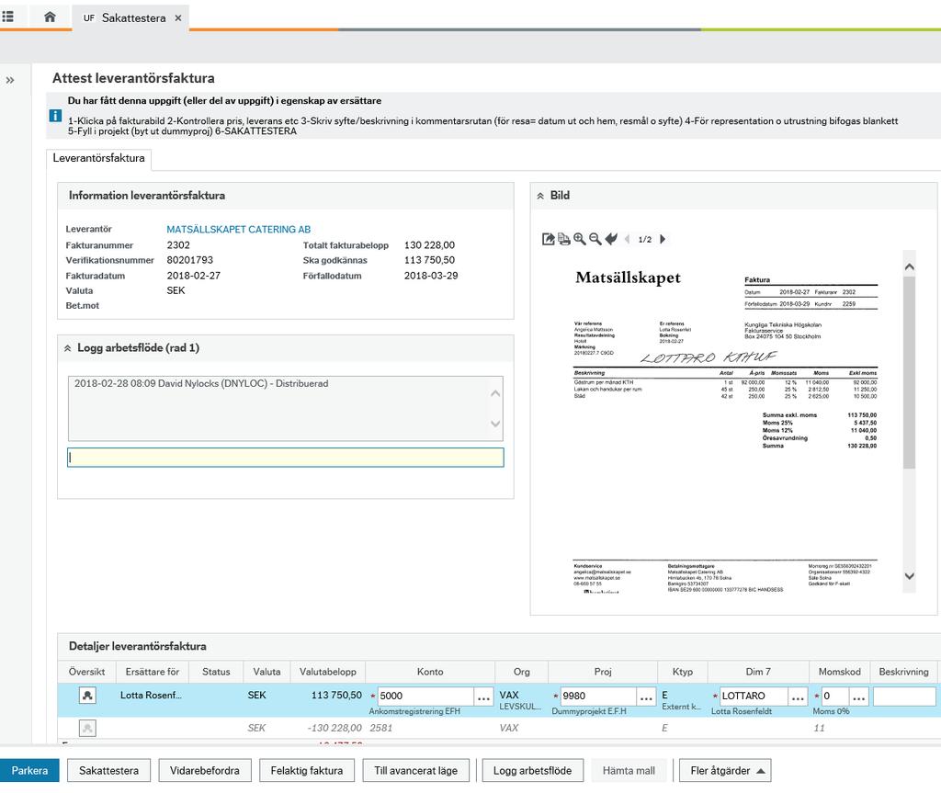Edit the Konto field with 5000
The width and height of the screenshot is (941, 793).
(425, 696)
